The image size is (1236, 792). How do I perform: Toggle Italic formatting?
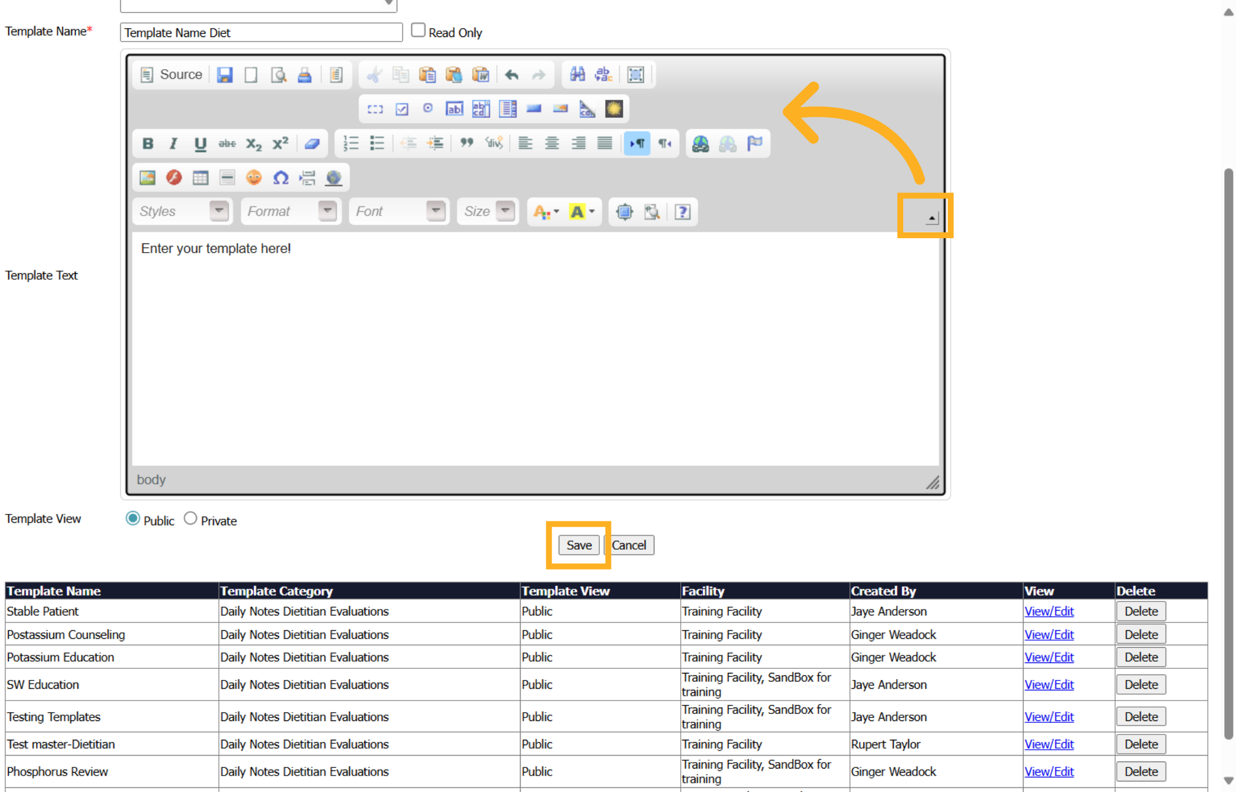(173, 144)
